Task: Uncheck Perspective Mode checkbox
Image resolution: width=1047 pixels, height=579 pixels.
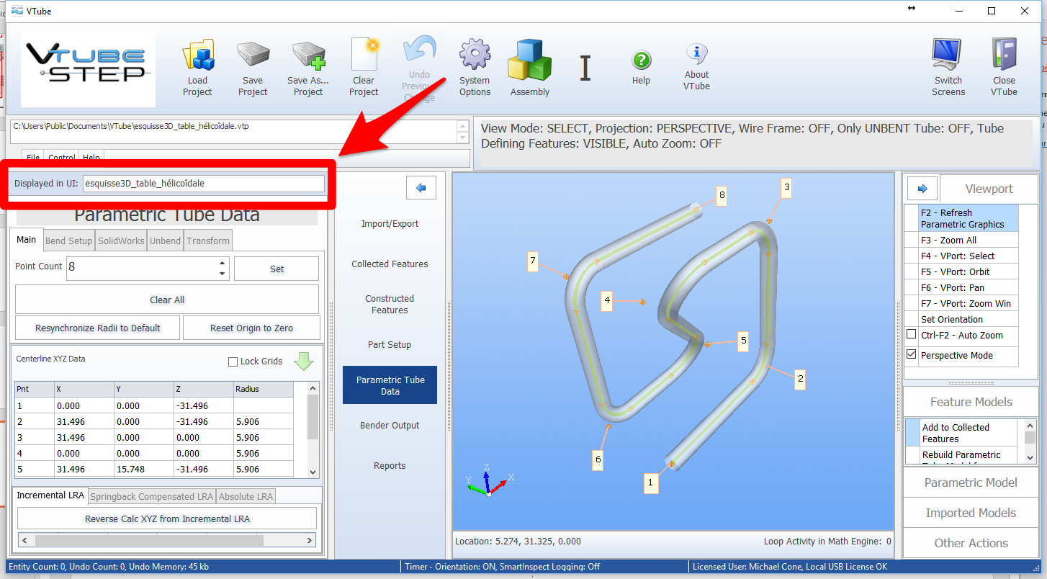Action: tap(912, 355)
